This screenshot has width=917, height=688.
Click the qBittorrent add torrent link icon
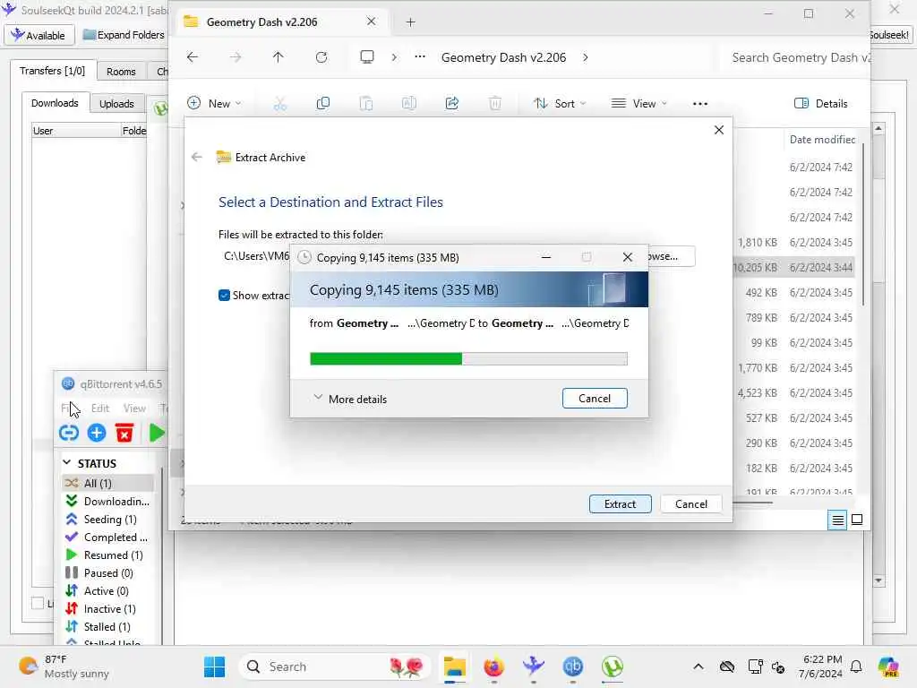pos(69,433)
